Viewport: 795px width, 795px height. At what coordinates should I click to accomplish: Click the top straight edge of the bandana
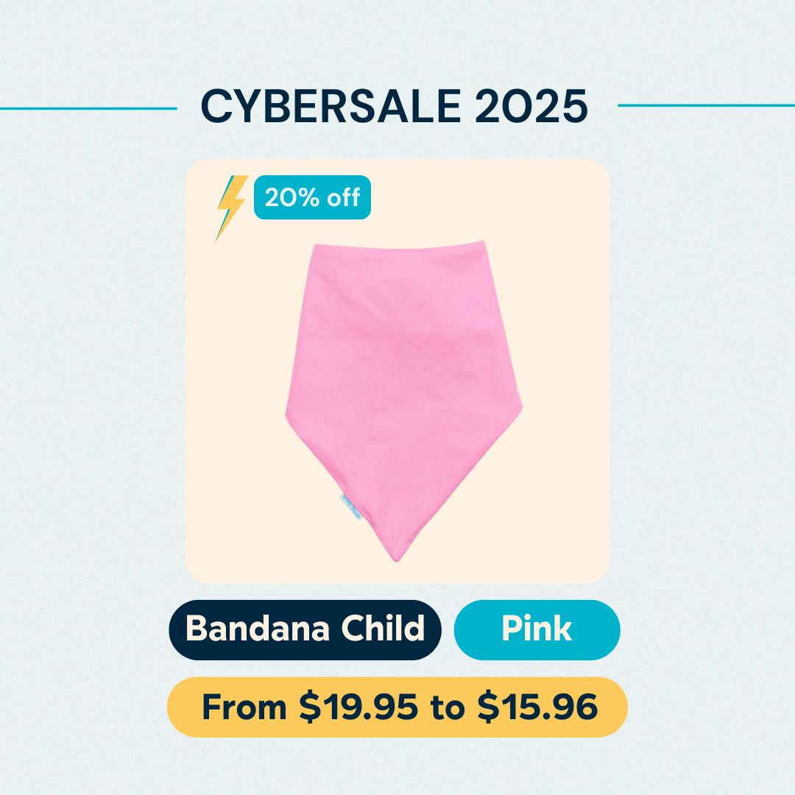coord(397,244)
